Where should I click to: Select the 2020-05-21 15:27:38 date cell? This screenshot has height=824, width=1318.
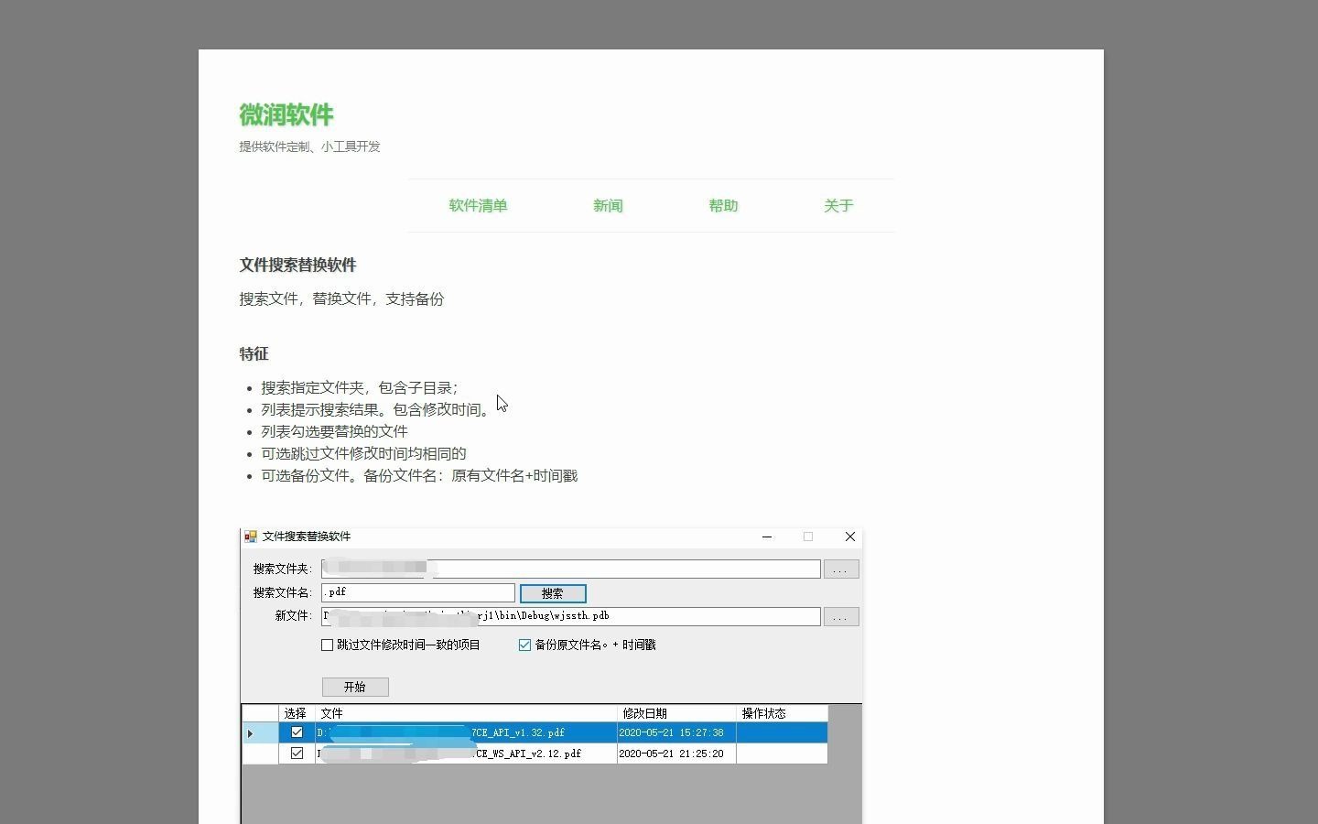coord(676,733)
